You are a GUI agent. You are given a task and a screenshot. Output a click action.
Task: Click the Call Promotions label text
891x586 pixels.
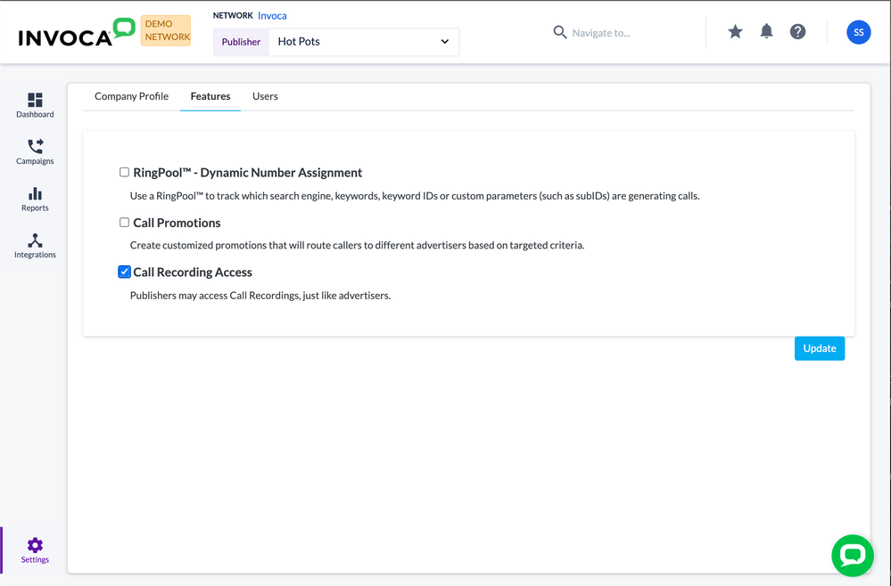pos(177,223)
